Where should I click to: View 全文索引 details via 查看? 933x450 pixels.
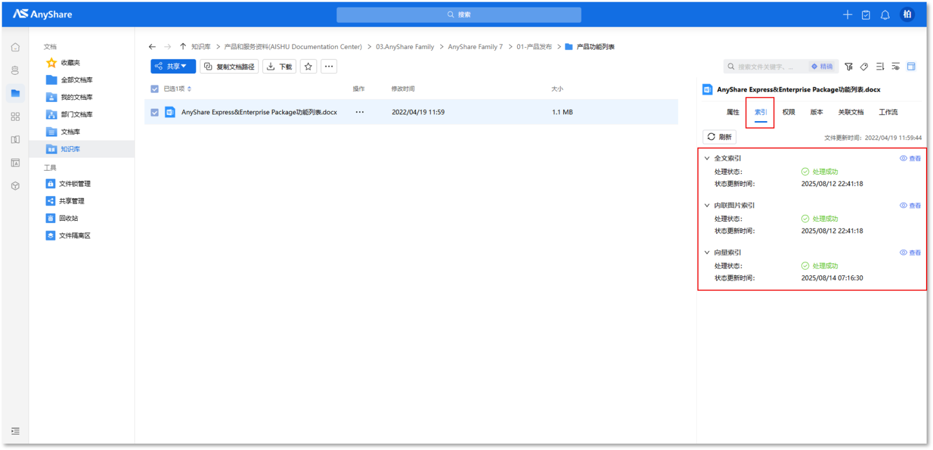[910, 158]
